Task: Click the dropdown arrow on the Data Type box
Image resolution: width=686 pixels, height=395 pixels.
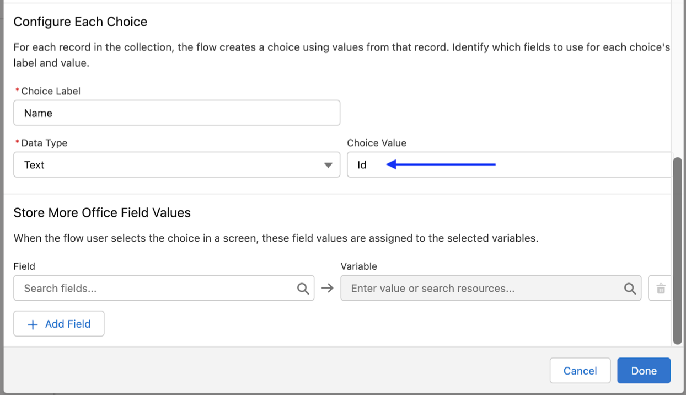Action: point(329,164)
